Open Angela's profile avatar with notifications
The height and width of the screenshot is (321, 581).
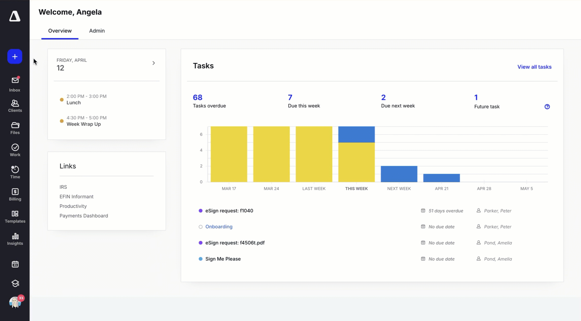point(15,303)
